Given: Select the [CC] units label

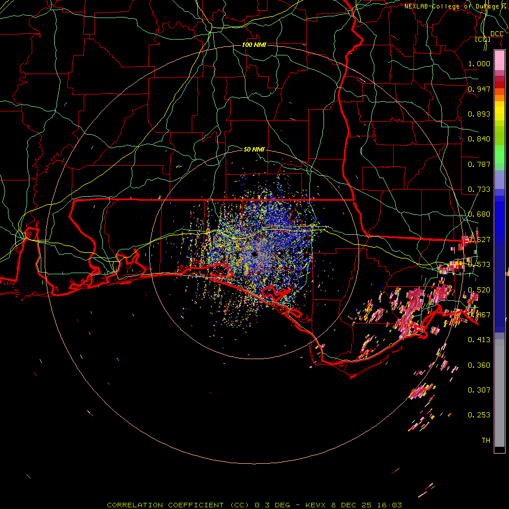Looking at the screenshot, I should (483, 39).
